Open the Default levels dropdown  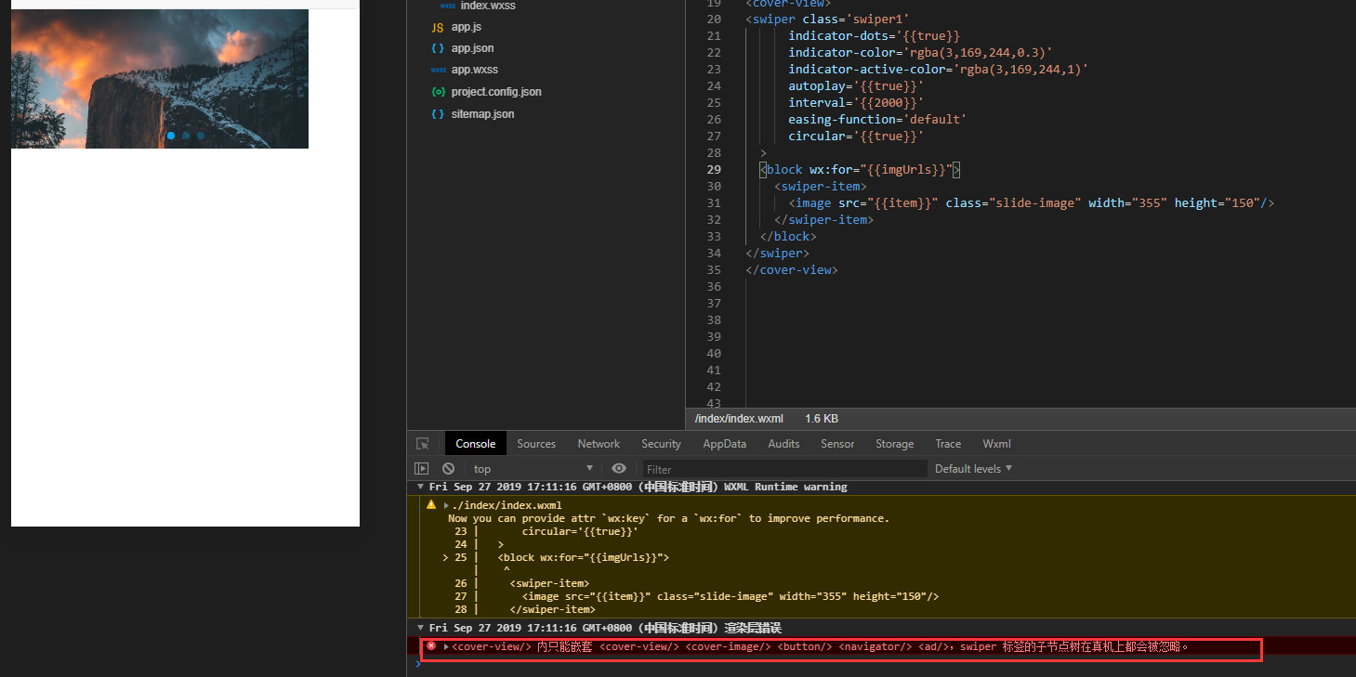click(973, 469)
